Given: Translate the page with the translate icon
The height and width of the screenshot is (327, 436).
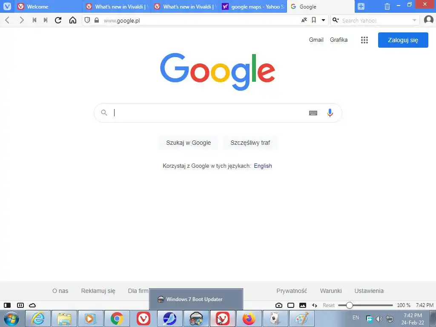Looking at the screenshot, I should [x=304, y=20].
